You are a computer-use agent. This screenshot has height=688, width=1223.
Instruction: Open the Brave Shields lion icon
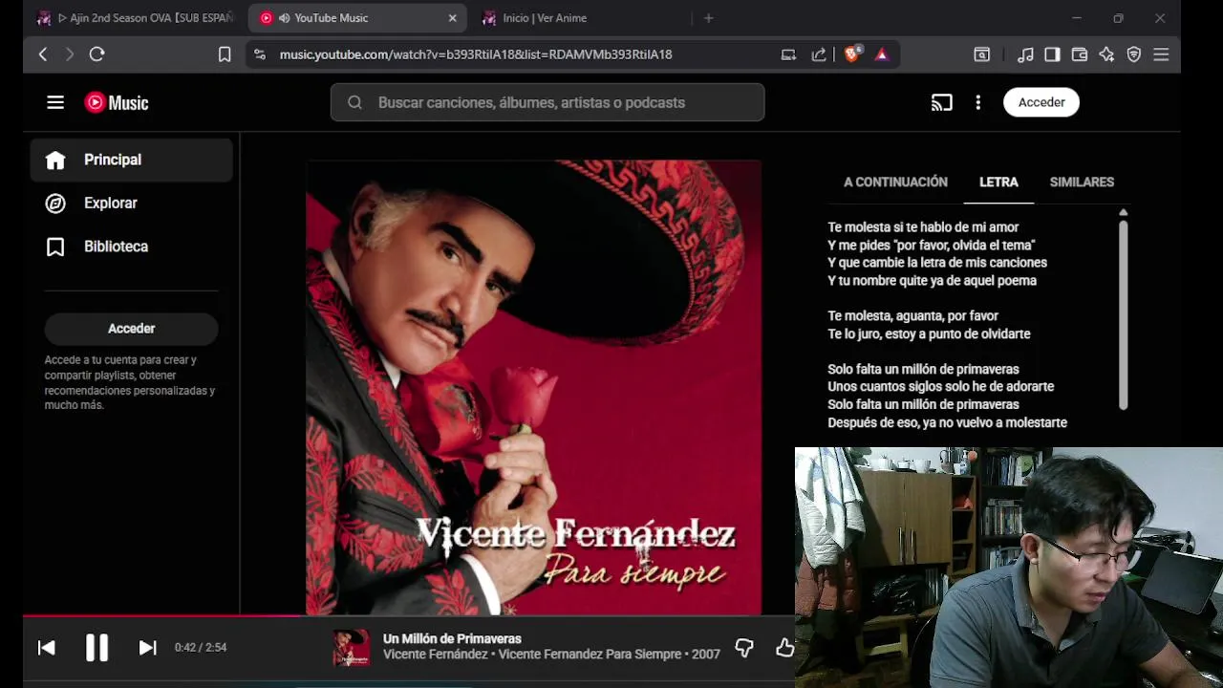coord(852,54)
